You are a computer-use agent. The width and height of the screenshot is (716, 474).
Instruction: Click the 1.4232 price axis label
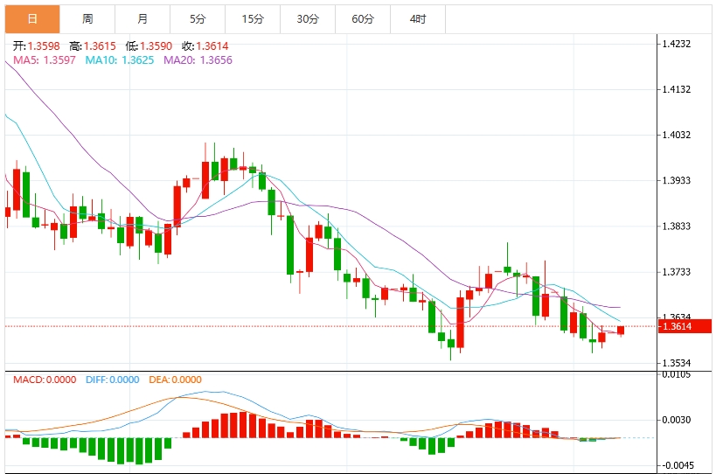point(677,44)
